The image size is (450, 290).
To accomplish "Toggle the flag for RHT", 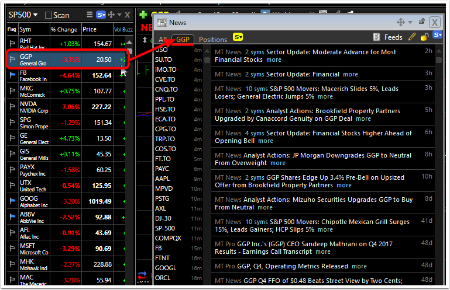I will [12, 43].
